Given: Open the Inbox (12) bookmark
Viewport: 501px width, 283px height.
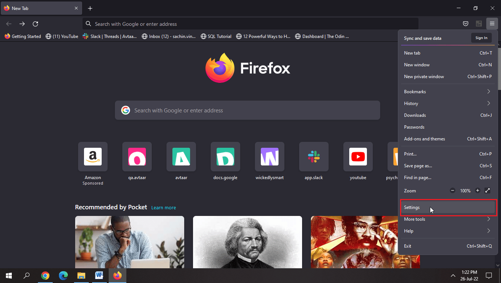Looking at the screenshot, I should pos(169,36).
